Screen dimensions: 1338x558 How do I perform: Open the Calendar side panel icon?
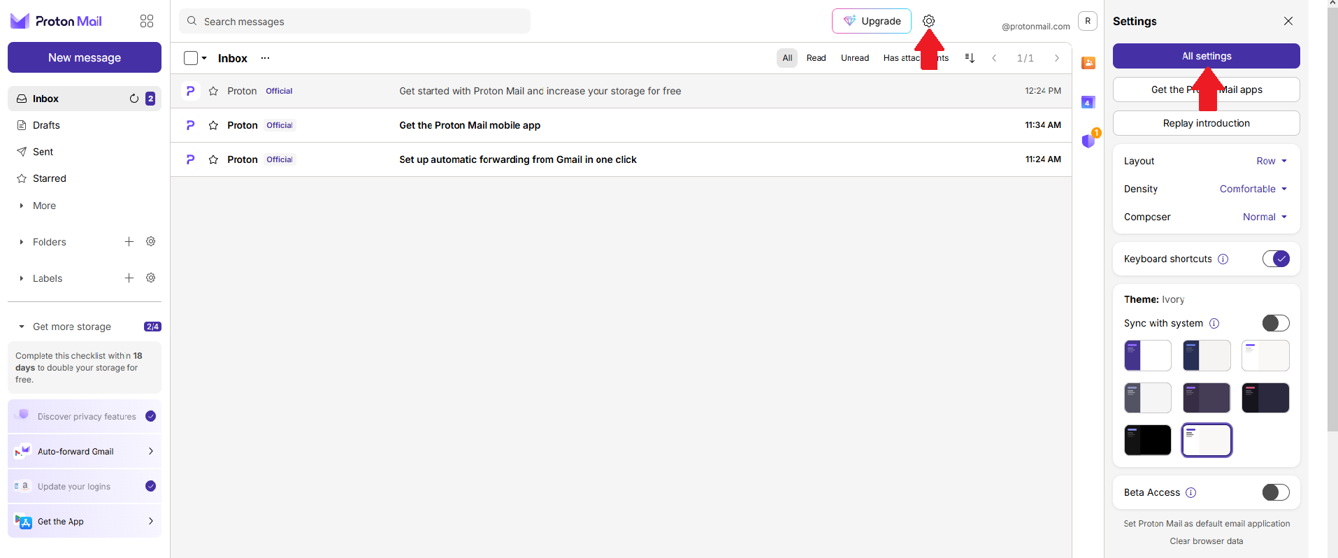pyautogui.click(x=1088, y=102)
